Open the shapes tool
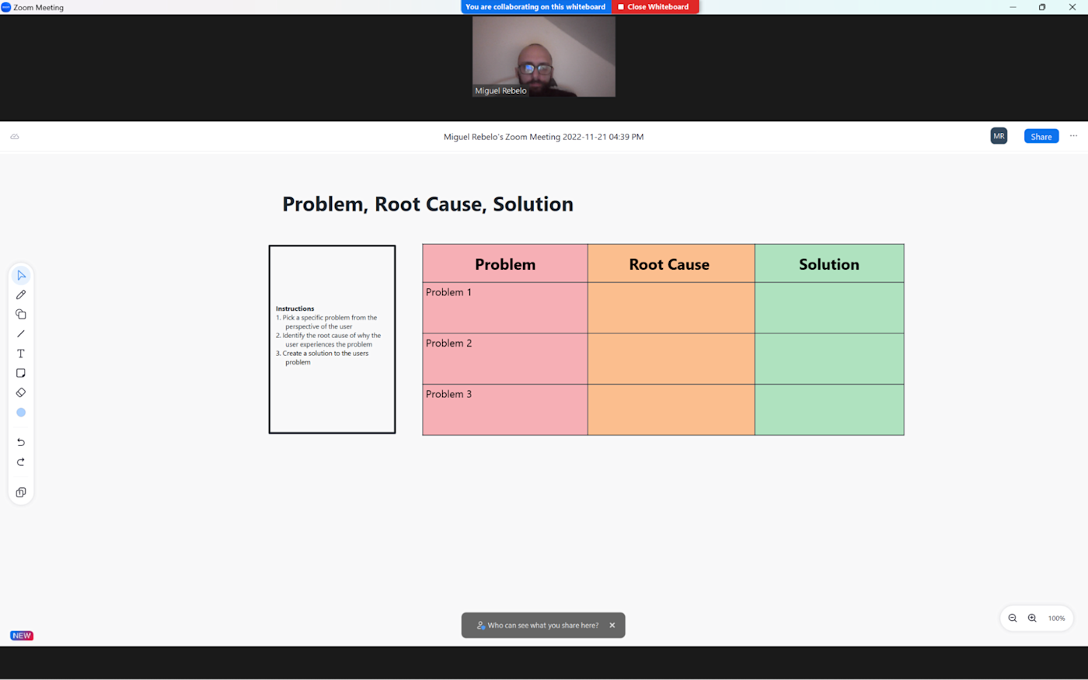1088x680 pixels. pyautogui.click(x=21, y=314)
